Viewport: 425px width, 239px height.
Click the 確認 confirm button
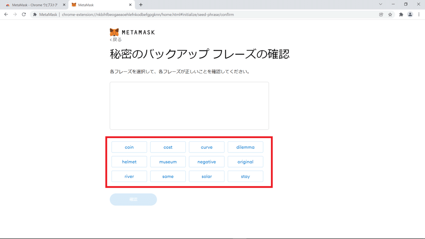[133, 199]
